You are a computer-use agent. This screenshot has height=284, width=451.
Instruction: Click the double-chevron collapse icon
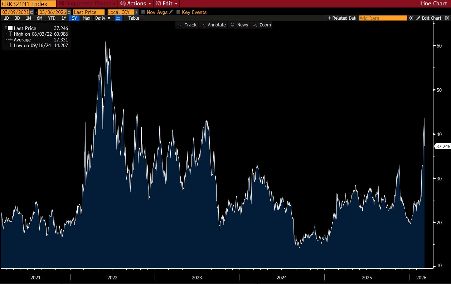tap(411, 18)
